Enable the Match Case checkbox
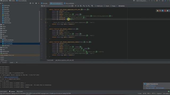Image resolution: width=170 pixels, height=95 pixels. 96,6
